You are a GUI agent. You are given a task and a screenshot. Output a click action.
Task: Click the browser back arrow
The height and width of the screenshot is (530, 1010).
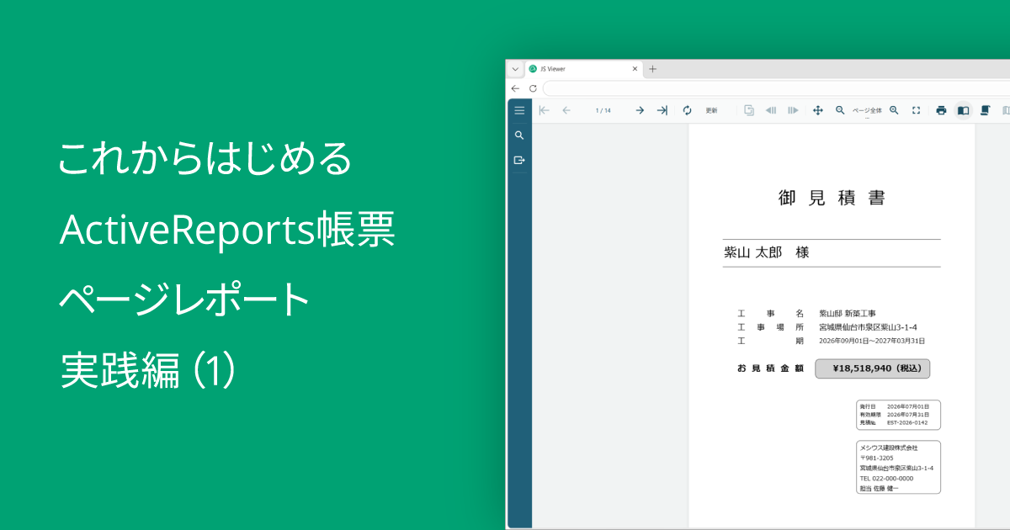(515, 88)
